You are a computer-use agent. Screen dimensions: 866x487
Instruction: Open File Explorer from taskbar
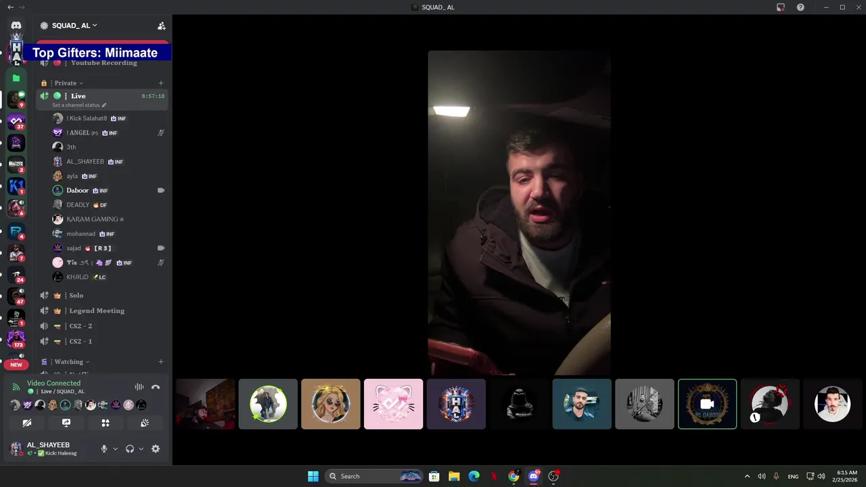454,476
